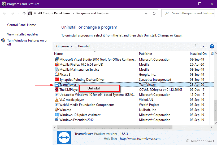Select the Winamp entry
The image size is (217, 145).
point(133,110)
